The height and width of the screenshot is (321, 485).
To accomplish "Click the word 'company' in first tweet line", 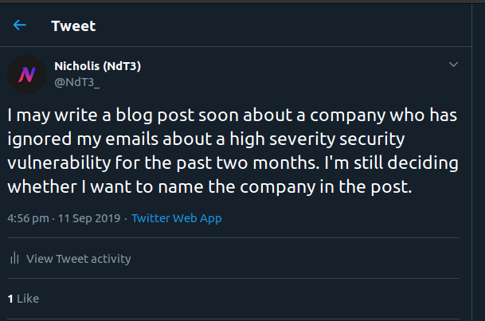I will click(348, 116).
